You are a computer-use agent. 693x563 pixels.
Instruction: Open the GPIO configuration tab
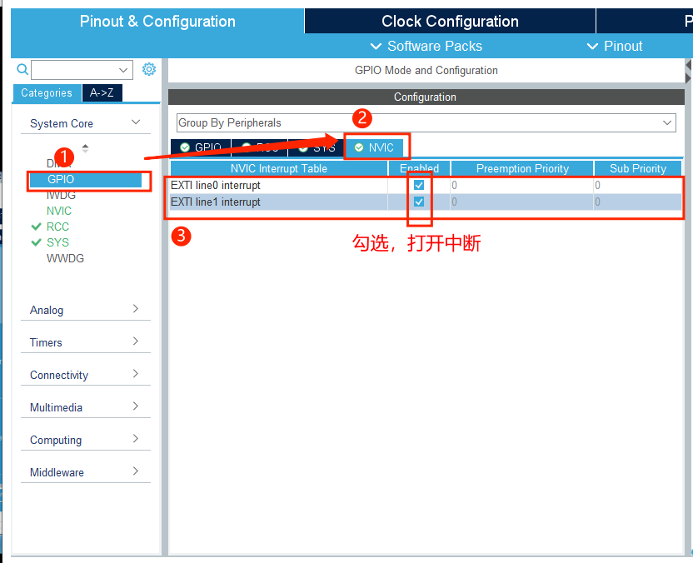[201, 147]
